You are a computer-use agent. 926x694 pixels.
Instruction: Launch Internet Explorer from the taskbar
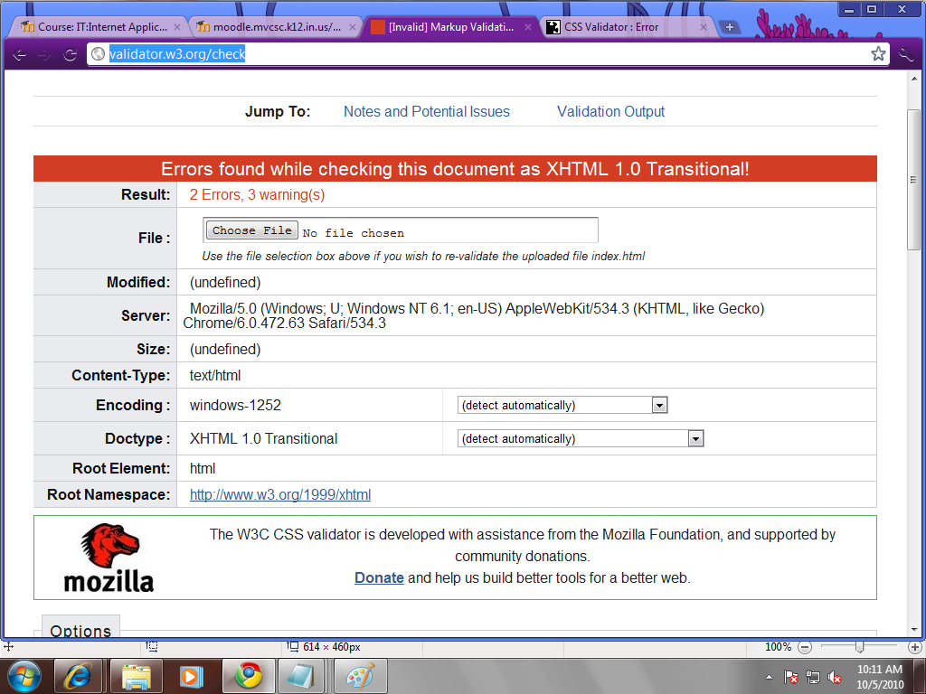[x=78, y=675]
